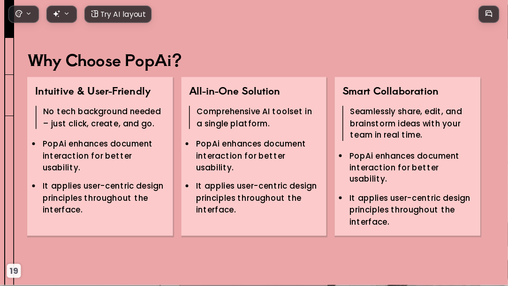
Task: Click the AI sparkle icon
Action: [57, 14]
